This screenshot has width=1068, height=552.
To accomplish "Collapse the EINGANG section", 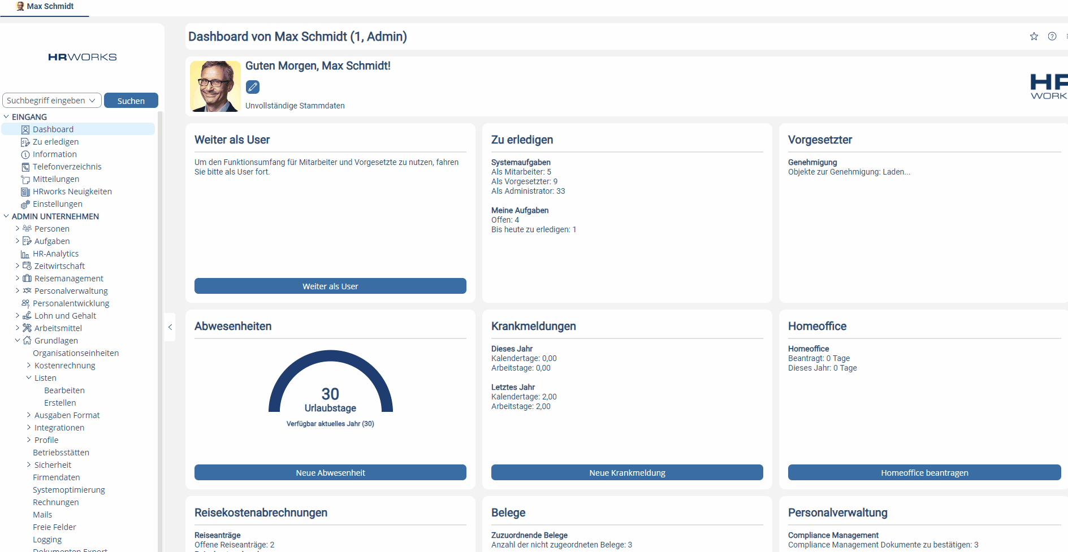I will click(x=6, y=117).
